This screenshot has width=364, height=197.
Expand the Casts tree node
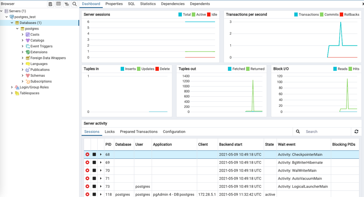coord(22,34)
